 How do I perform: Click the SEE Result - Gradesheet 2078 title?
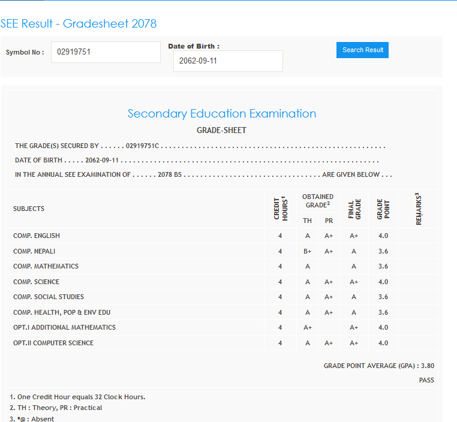pos(79,24)
